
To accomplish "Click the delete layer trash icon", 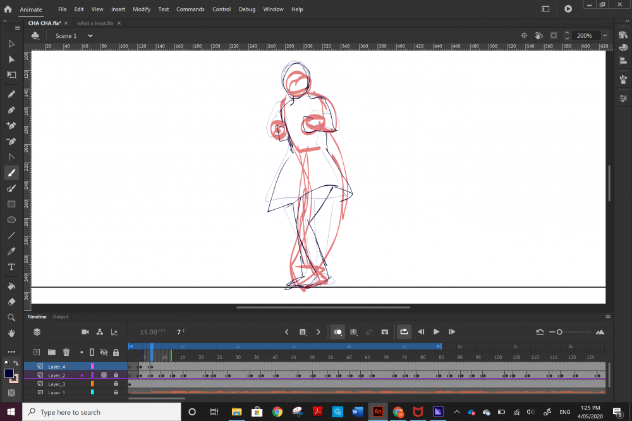I will pos(66,352).
